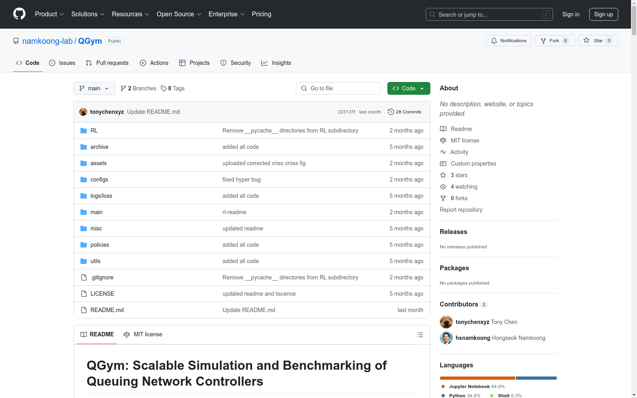The height and width of the screenshot is (398, 637).
Task: Click the Activity pulse icon
Action: pyautogui.click(x=443, y=152)
